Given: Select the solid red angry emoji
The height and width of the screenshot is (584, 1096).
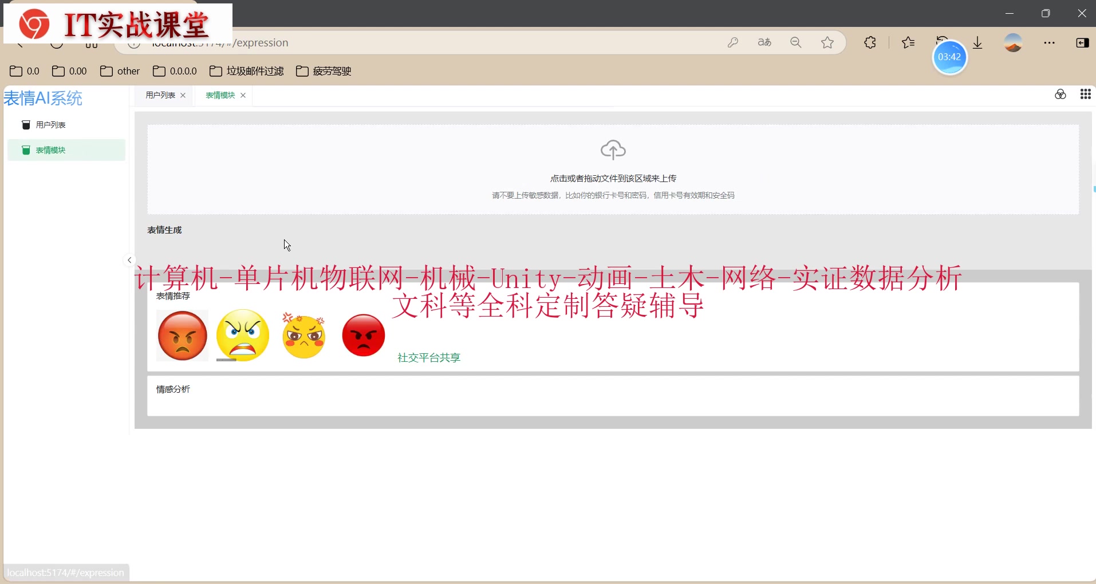Looking at the screenshot, I should point(364,336).
